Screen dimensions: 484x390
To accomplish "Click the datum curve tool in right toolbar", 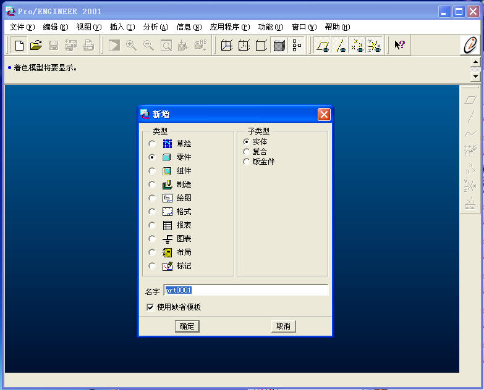I will pos(470,134).
